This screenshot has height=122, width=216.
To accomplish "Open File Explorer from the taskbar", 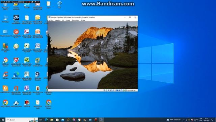I will [52, 120].
